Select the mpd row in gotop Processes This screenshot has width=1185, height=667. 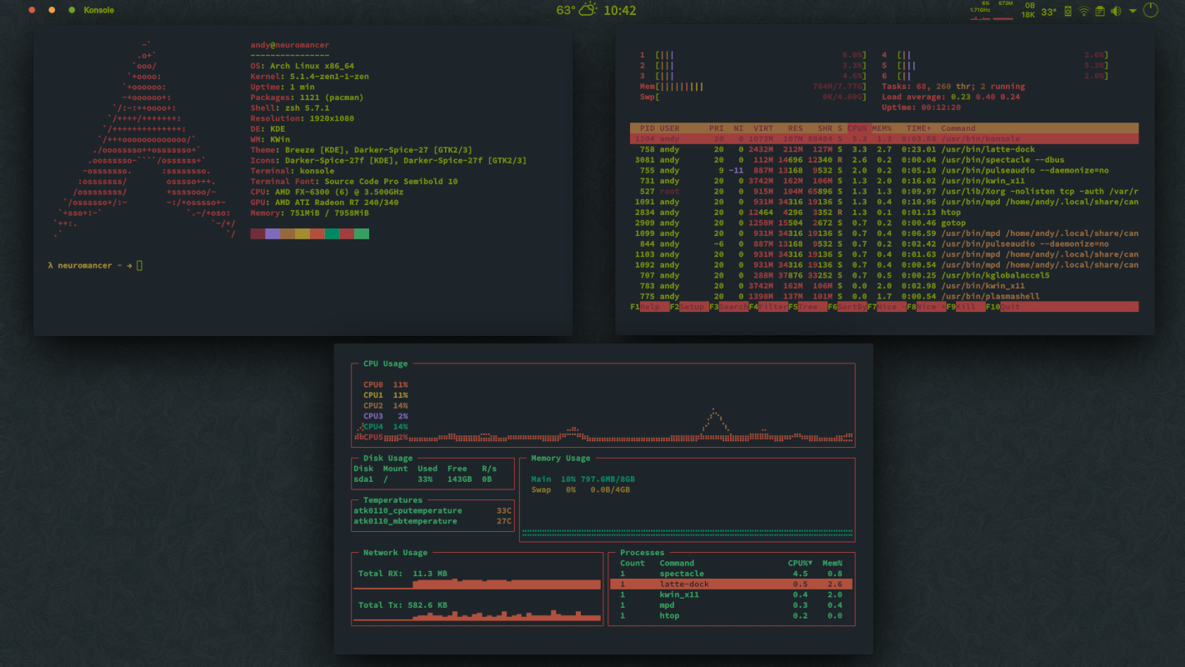point(732,605)
